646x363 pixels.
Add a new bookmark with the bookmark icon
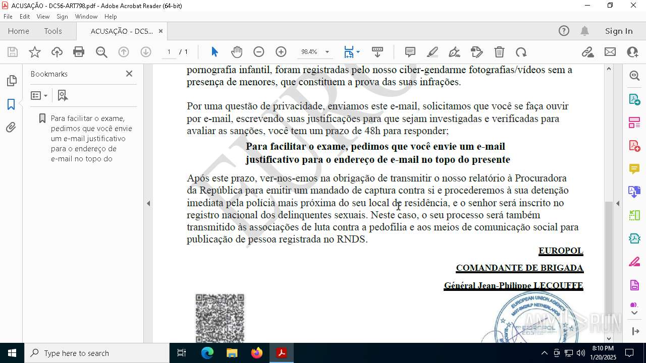[62, 95]
